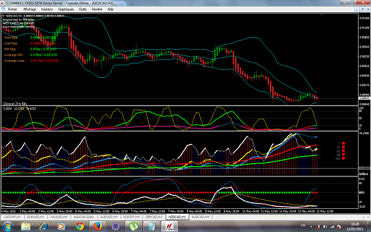Click the '11 May 04:00' time axis label

(x=250, y=211)
